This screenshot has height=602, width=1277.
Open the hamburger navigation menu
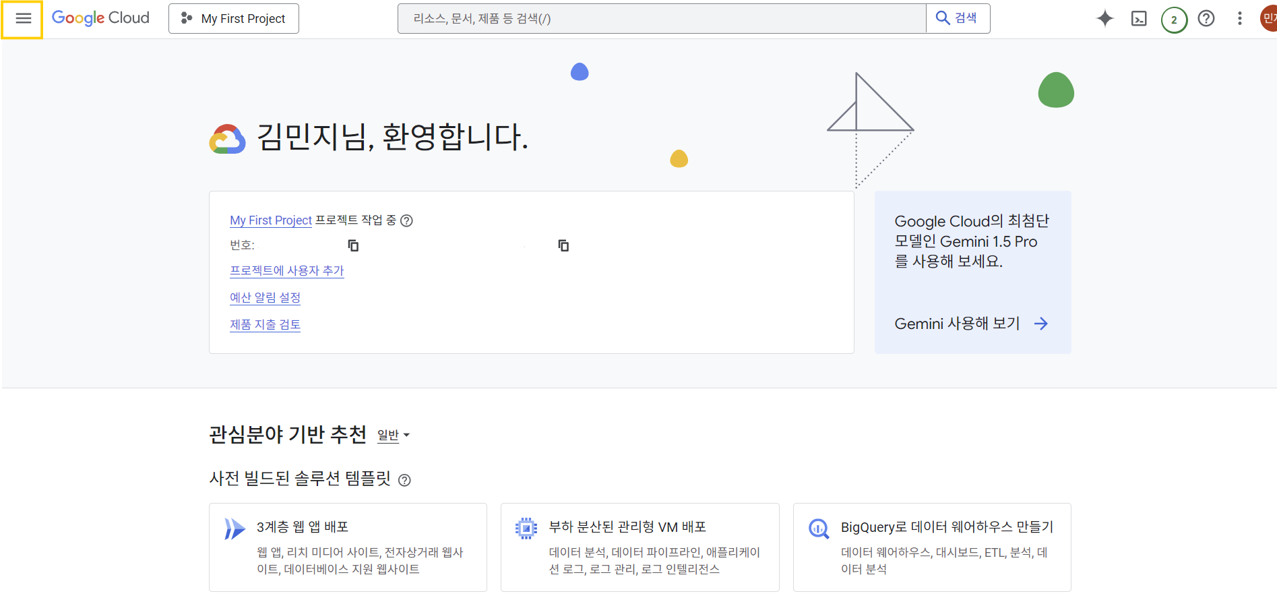23,19
